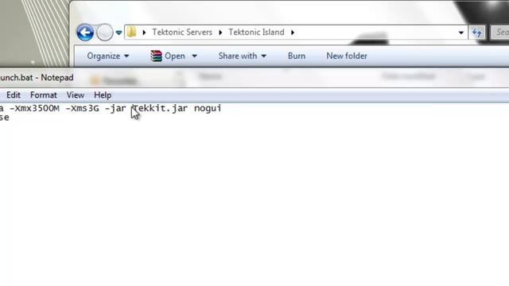509x286 pixels.
Task: Click the Explorer forward arrow button
Action: (104, 33)
